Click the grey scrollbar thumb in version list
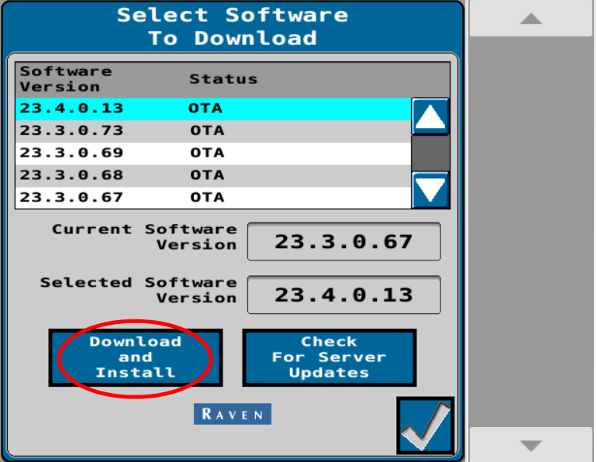Image resolution: width=597 pixels, height=462 pixels. click(x=430, y=153)
